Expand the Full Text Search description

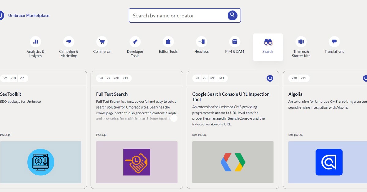click(x=174, y=118)
